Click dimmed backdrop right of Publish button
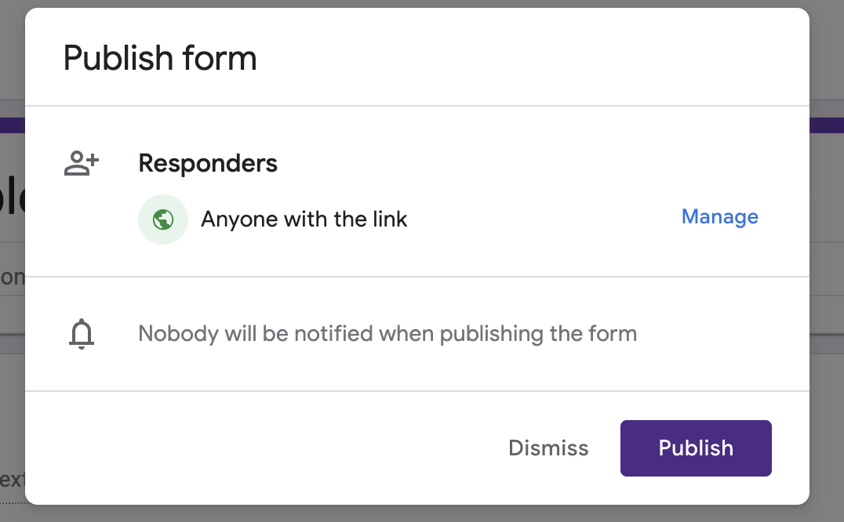844x522 pixels. (827, 448)
